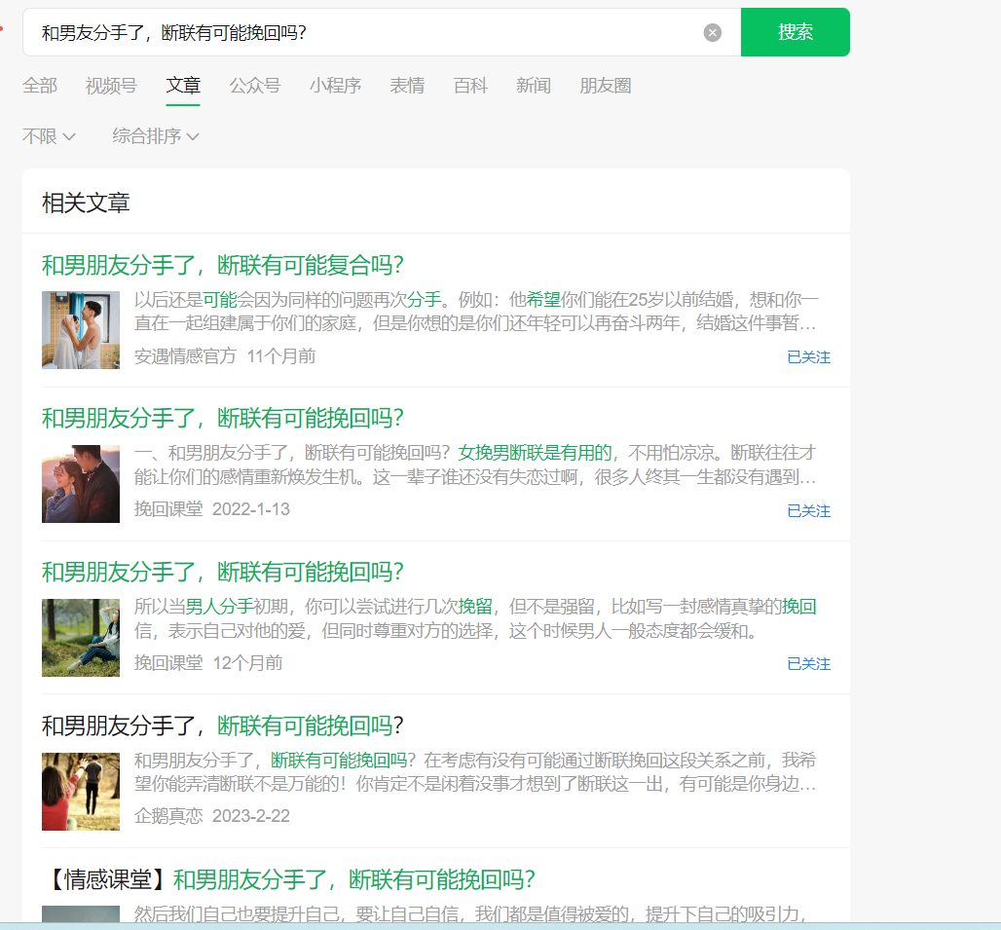
Task: Switch to the 新闻 tab
Action: (x=534, y=86)
